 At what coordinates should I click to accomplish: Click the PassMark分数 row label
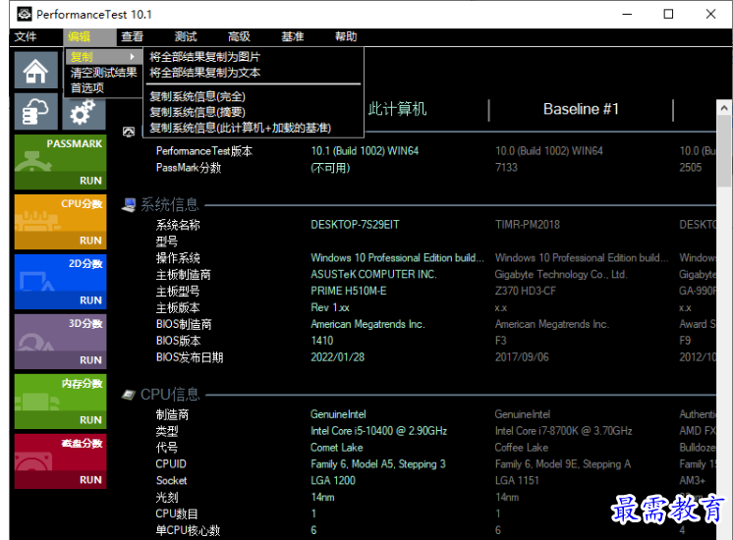tap(189, 168)
